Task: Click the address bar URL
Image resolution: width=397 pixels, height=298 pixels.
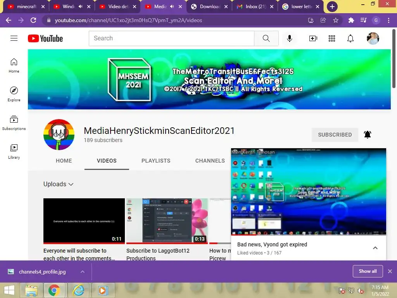Action: (x=128, y=20)
